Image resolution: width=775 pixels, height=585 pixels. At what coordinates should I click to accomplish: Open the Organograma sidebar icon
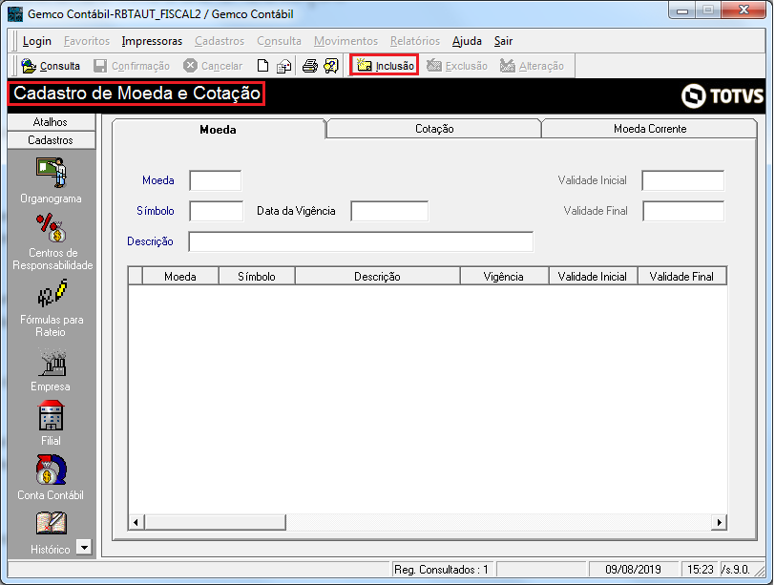51,173
